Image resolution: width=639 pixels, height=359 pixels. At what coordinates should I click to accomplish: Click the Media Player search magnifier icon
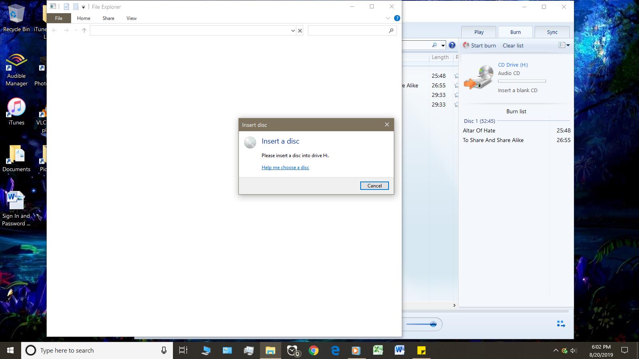coord(435,45)
